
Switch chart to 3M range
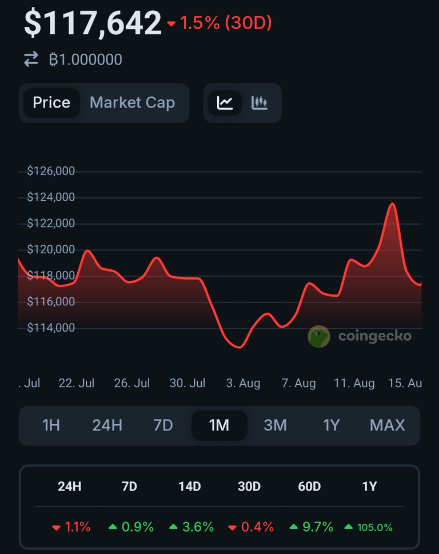pyautogui.click(x=275, y=425)
